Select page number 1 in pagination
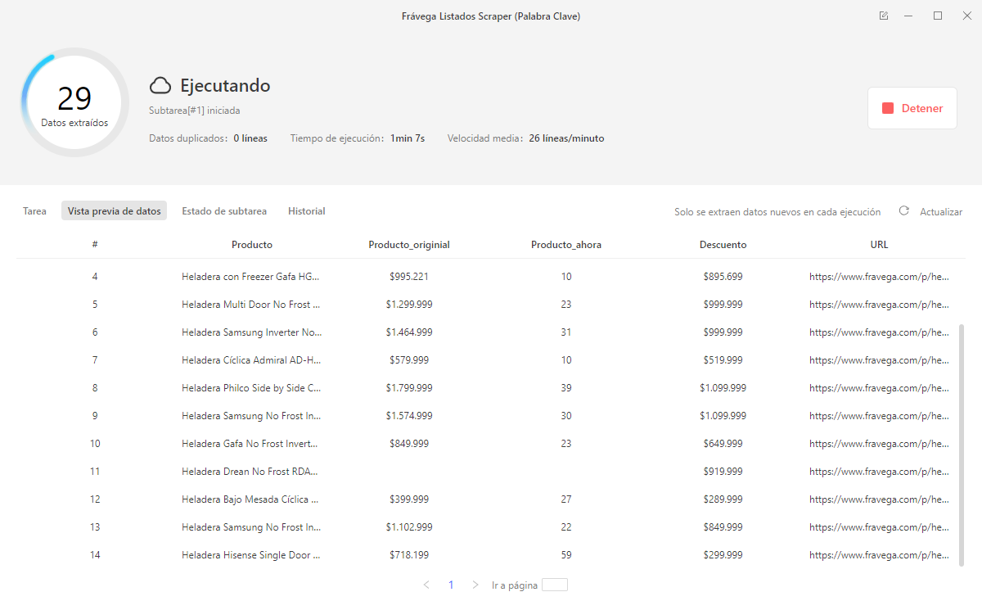The image size is (982, 601). pos(451,585)
